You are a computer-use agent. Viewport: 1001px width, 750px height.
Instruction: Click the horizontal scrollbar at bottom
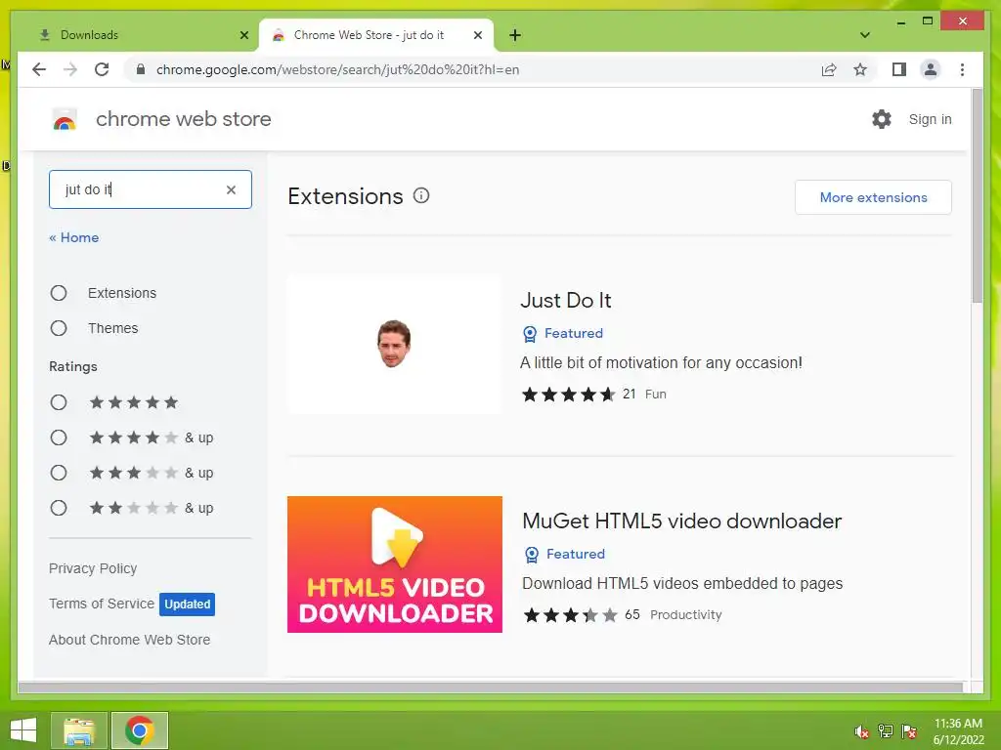click(491, 687)
